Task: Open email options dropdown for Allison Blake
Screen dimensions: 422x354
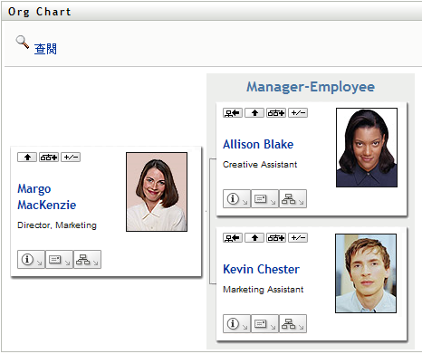Action: tap(264, 199)
